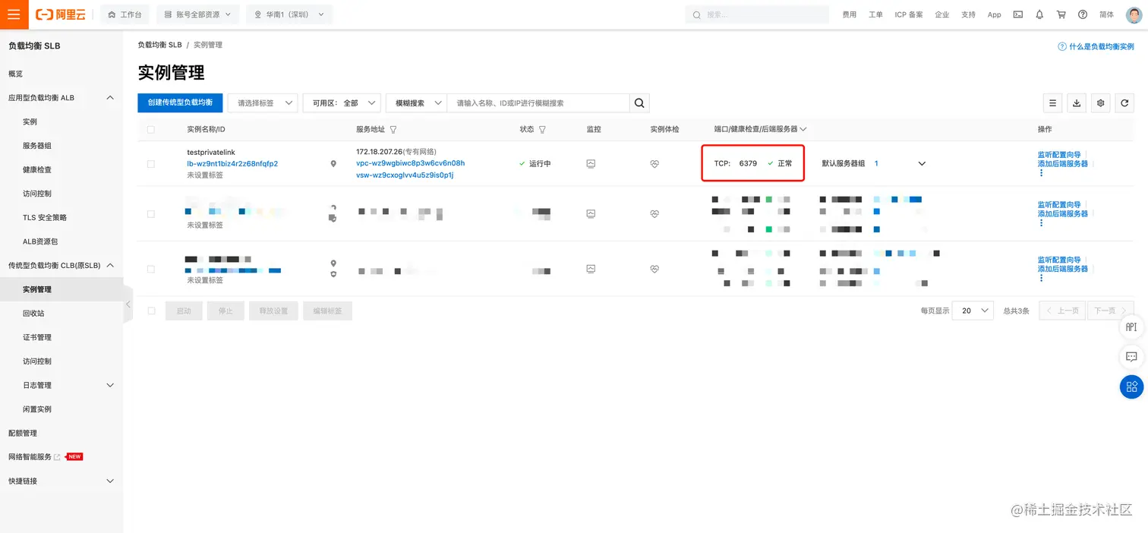Viewport: 1148px width, 533px height.
Task: Open 添加后端服务器 for testprivatelink
Action: 1063,164
